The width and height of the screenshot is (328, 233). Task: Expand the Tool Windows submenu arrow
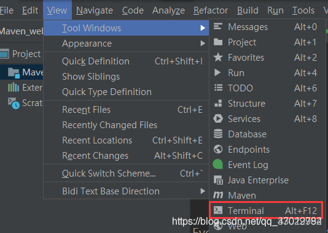pyautogui.click(x=203, y=28)
